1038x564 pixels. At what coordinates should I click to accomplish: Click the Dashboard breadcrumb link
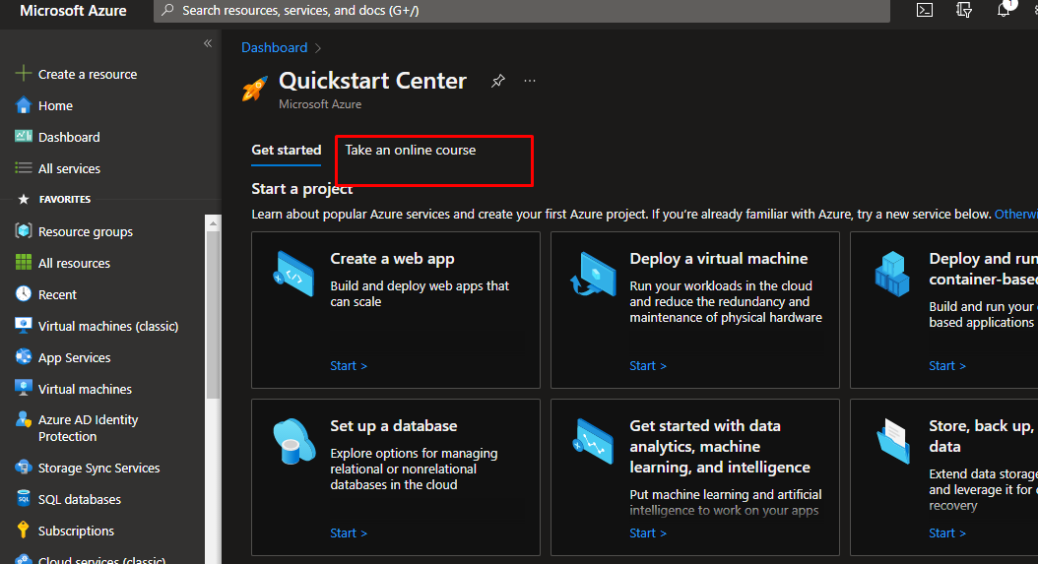click(274, 47)
